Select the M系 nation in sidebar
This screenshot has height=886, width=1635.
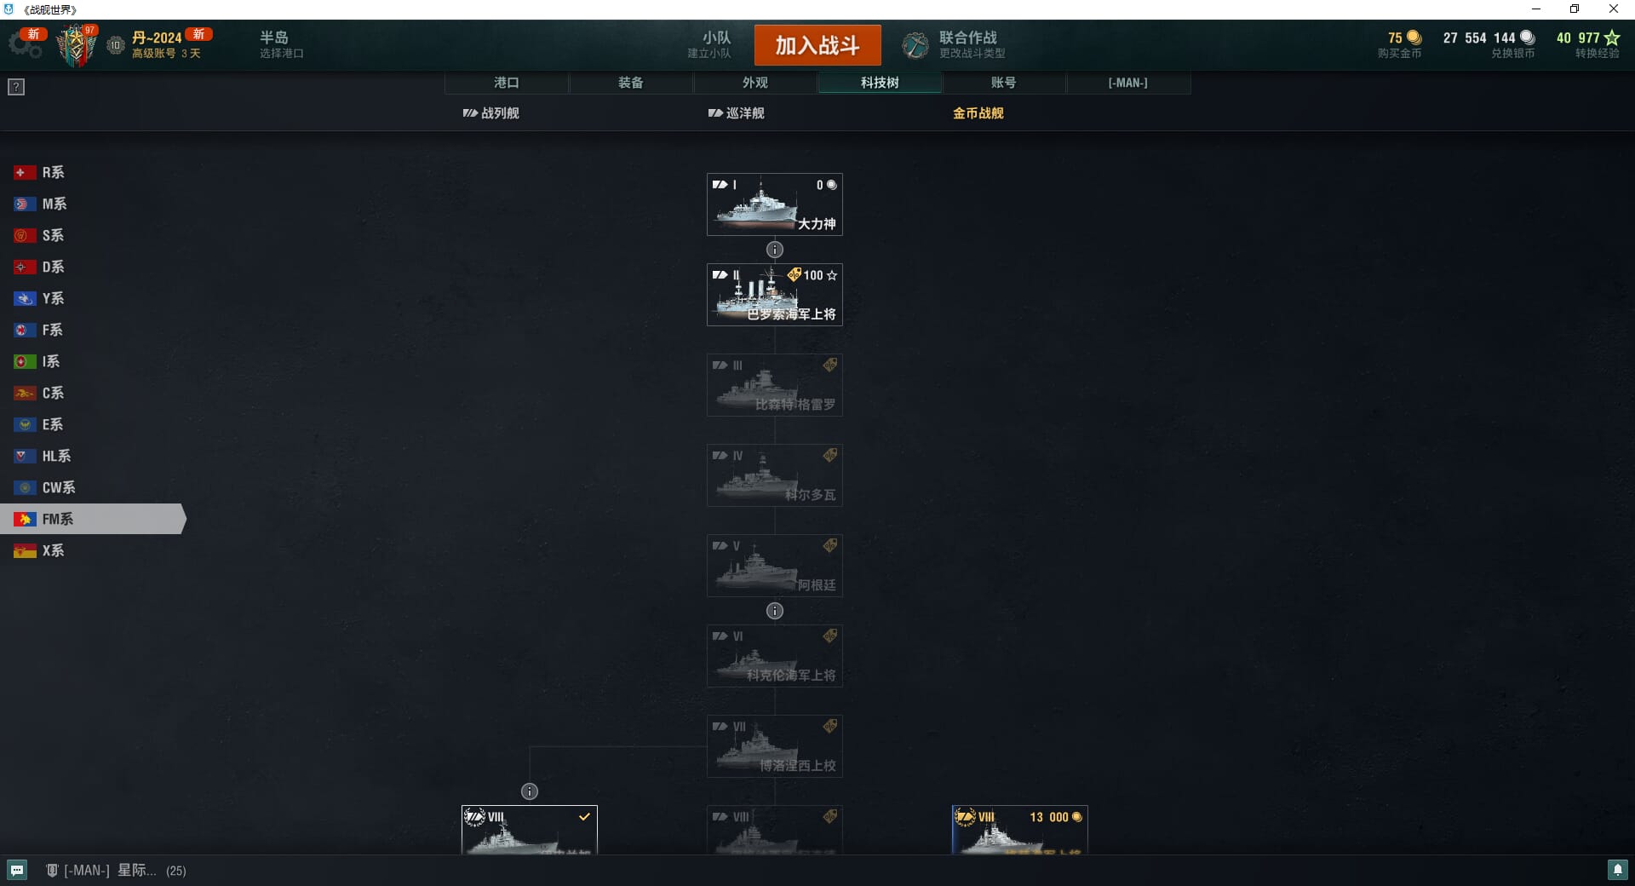coord(54,204)
